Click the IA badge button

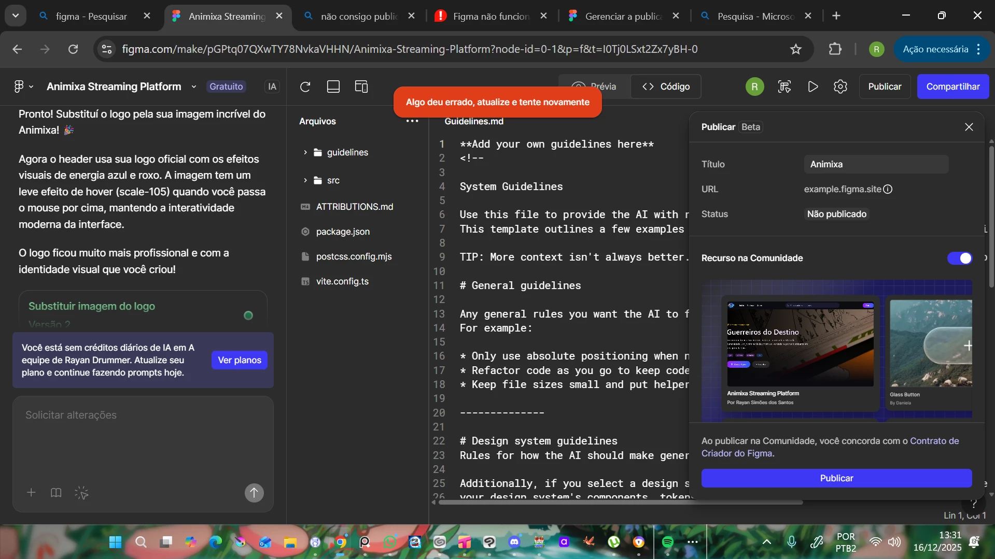[x=272, y=87]
